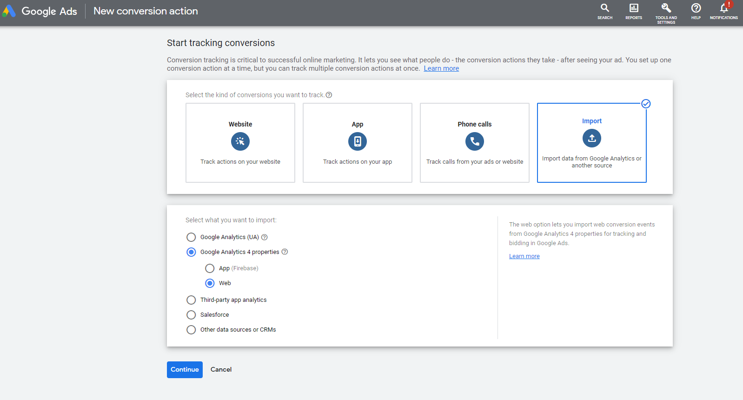Click help icon next to Google Analytics (UA)
This screenshot has width=743, height=400.
coord(265,237)
